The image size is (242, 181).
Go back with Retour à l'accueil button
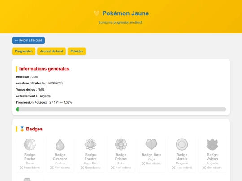28,40
